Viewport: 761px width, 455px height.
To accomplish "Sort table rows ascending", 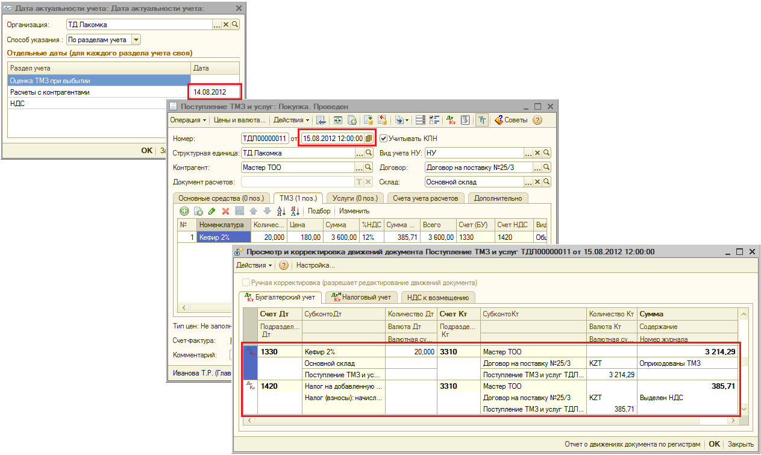I will click(281, 211).
